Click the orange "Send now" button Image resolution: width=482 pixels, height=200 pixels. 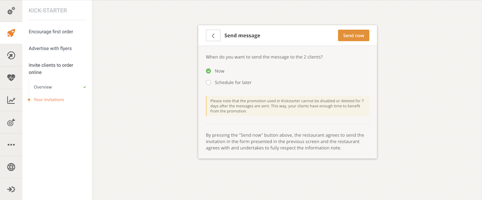click(353, 36)
